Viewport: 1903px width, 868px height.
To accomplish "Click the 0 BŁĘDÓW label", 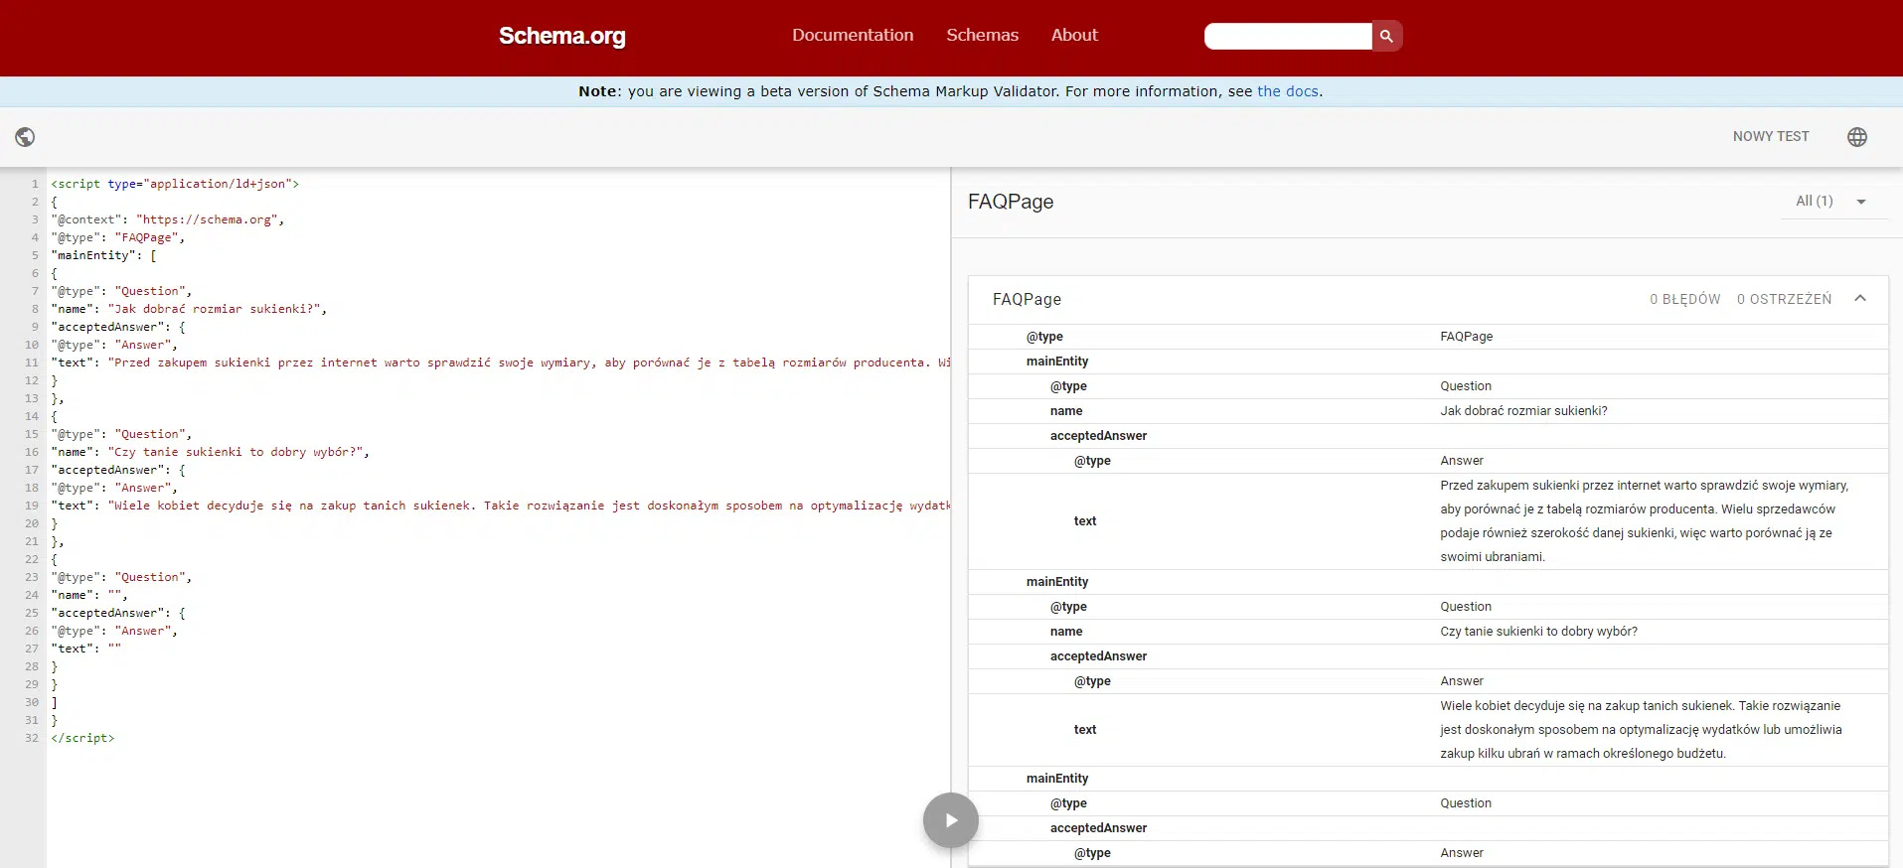I will pos(1684,299).
